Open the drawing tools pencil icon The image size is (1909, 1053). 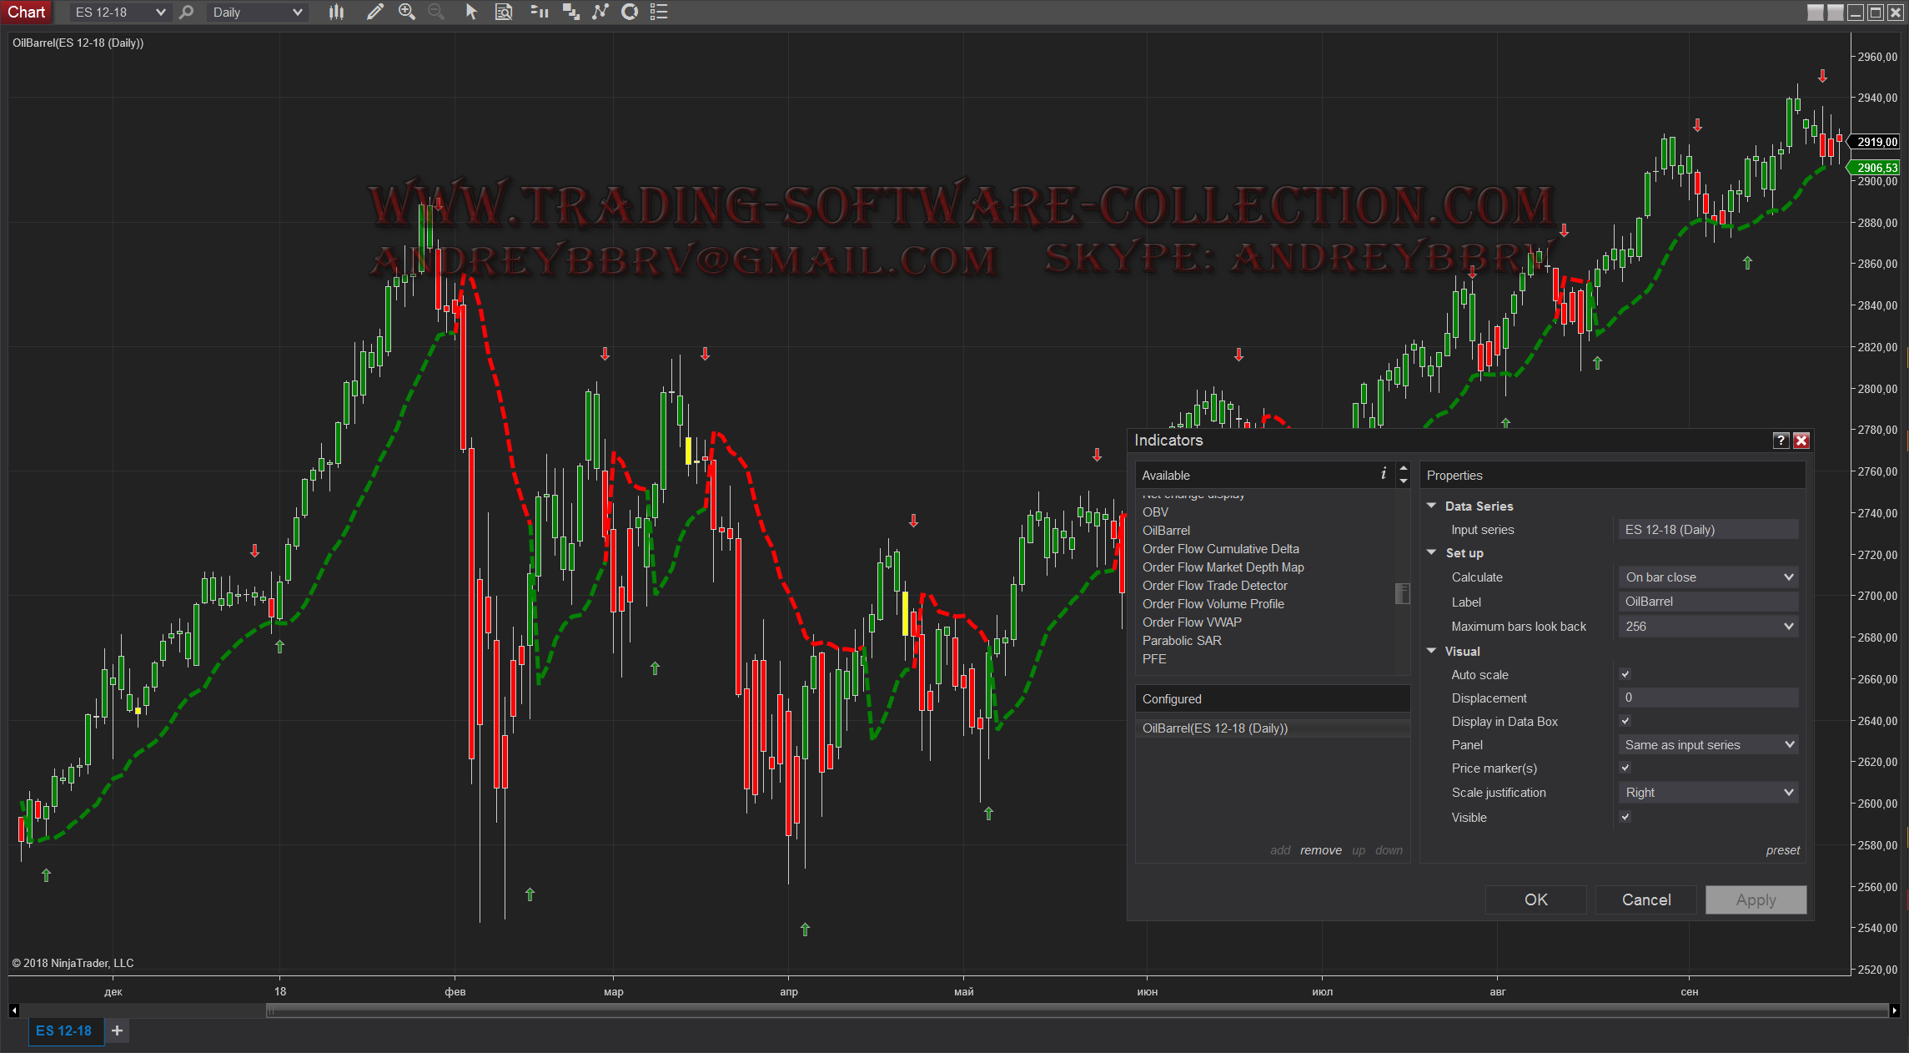(375, 12)
